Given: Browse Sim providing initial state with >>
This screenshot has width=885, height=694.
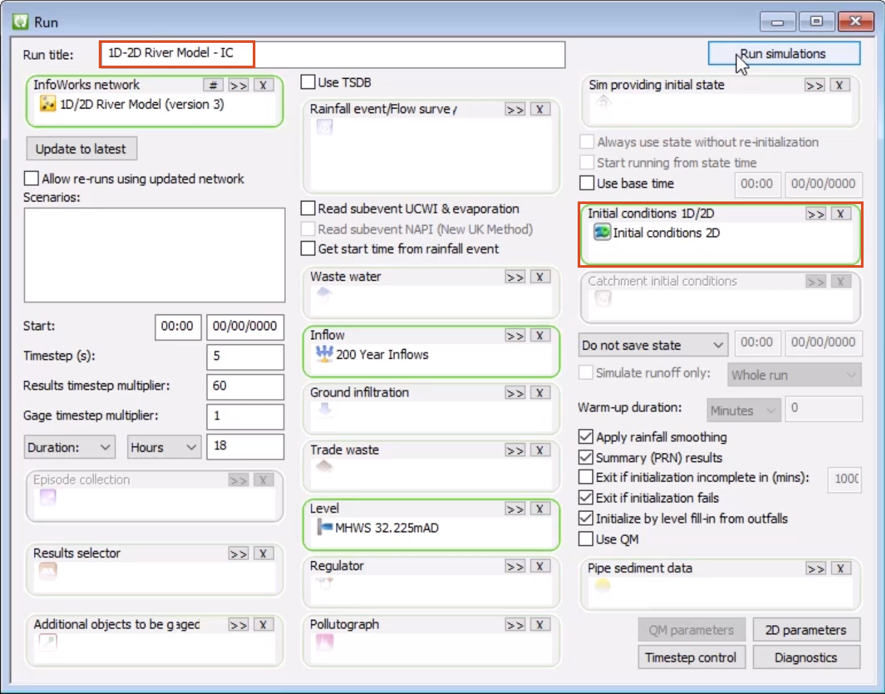Looking at the screenshot, I should point(815,85).
